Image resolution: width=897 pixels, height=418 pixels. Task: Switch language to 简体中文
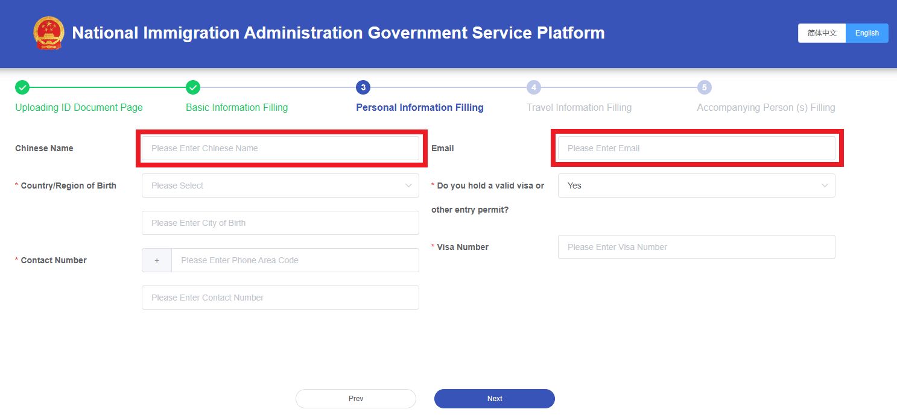click(822, 33)
